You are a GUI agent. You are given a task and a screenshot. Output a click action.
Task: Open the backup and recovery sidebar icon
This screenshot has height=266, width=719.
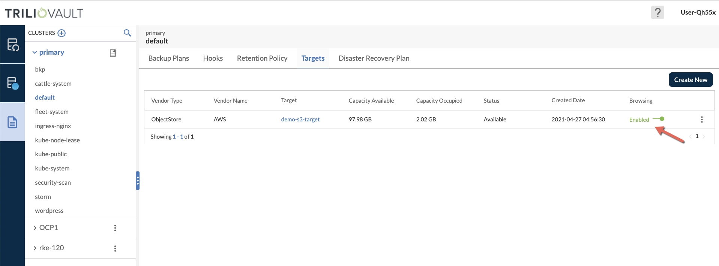click(12, 45)
